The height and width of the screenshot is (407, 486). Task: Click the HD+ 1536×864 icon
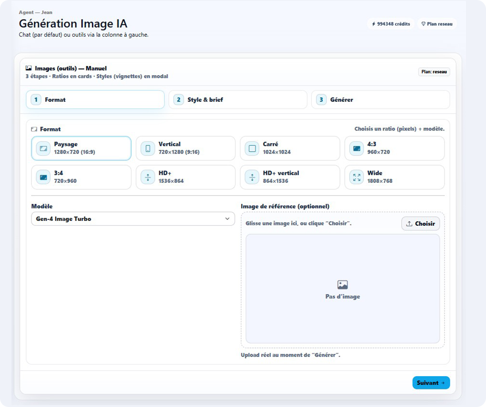(x=148, y=178)
